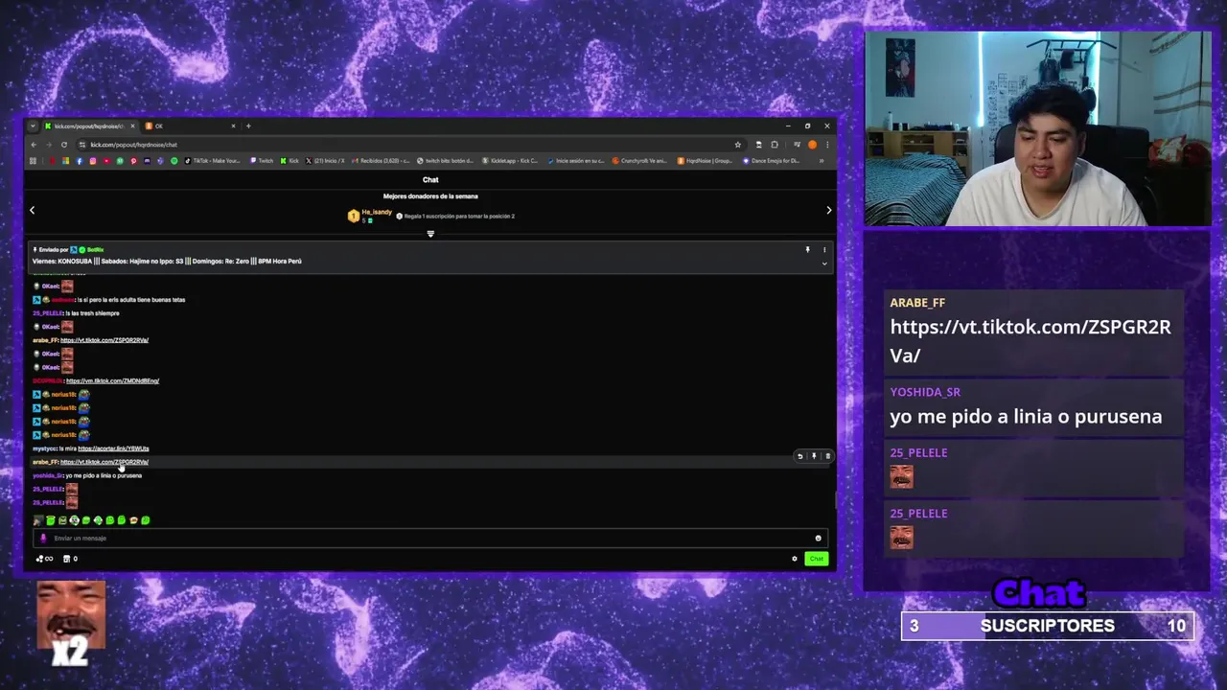Open chat settings gear icon
Viewport: 1227px width, 690px height.
(x=794, y=559)
